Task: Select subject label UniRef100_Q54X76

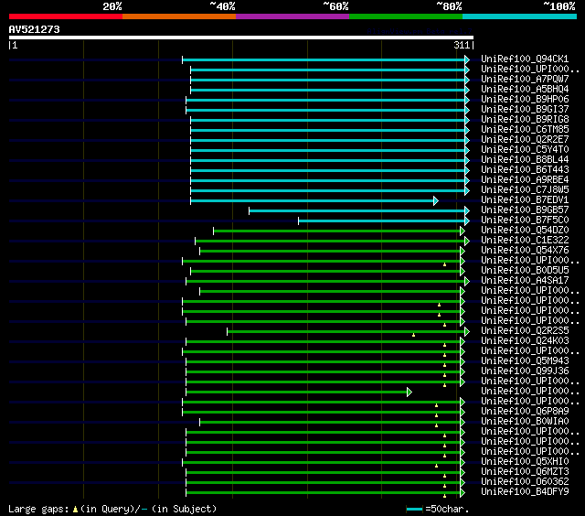Action: [x=525, y=251]
